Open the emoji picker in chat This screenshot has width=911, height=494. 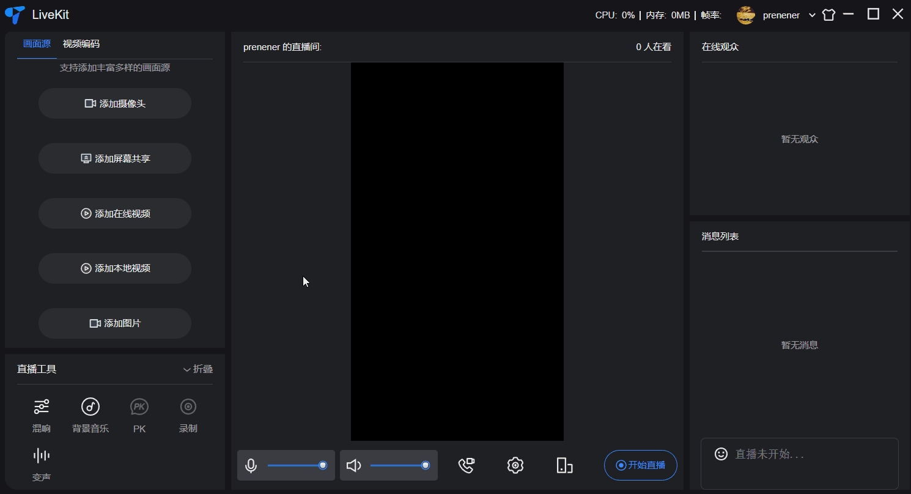pos(721,454)
